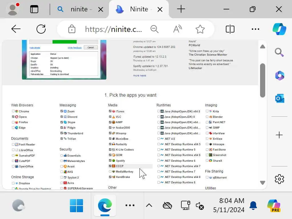The height and width of the screenshot is (219, 292).
Task: Open muted volume tray icon
Action: click(200, 206)
